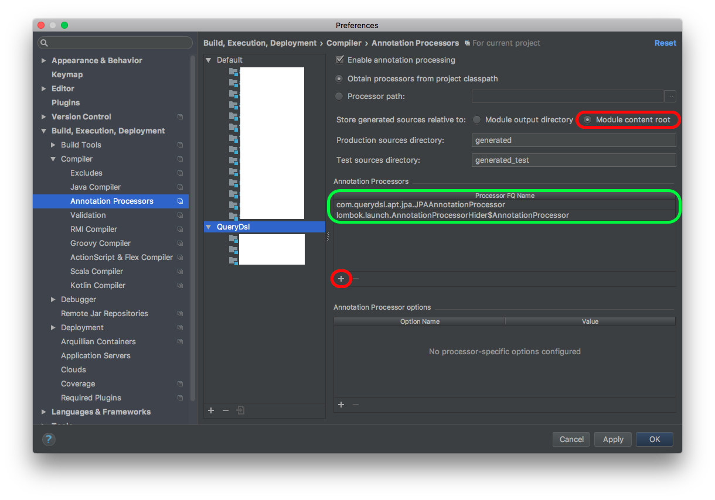Add a new Processor FQ Name entry
The height and width of the screenshot is (500, 715).
point(341,279)
